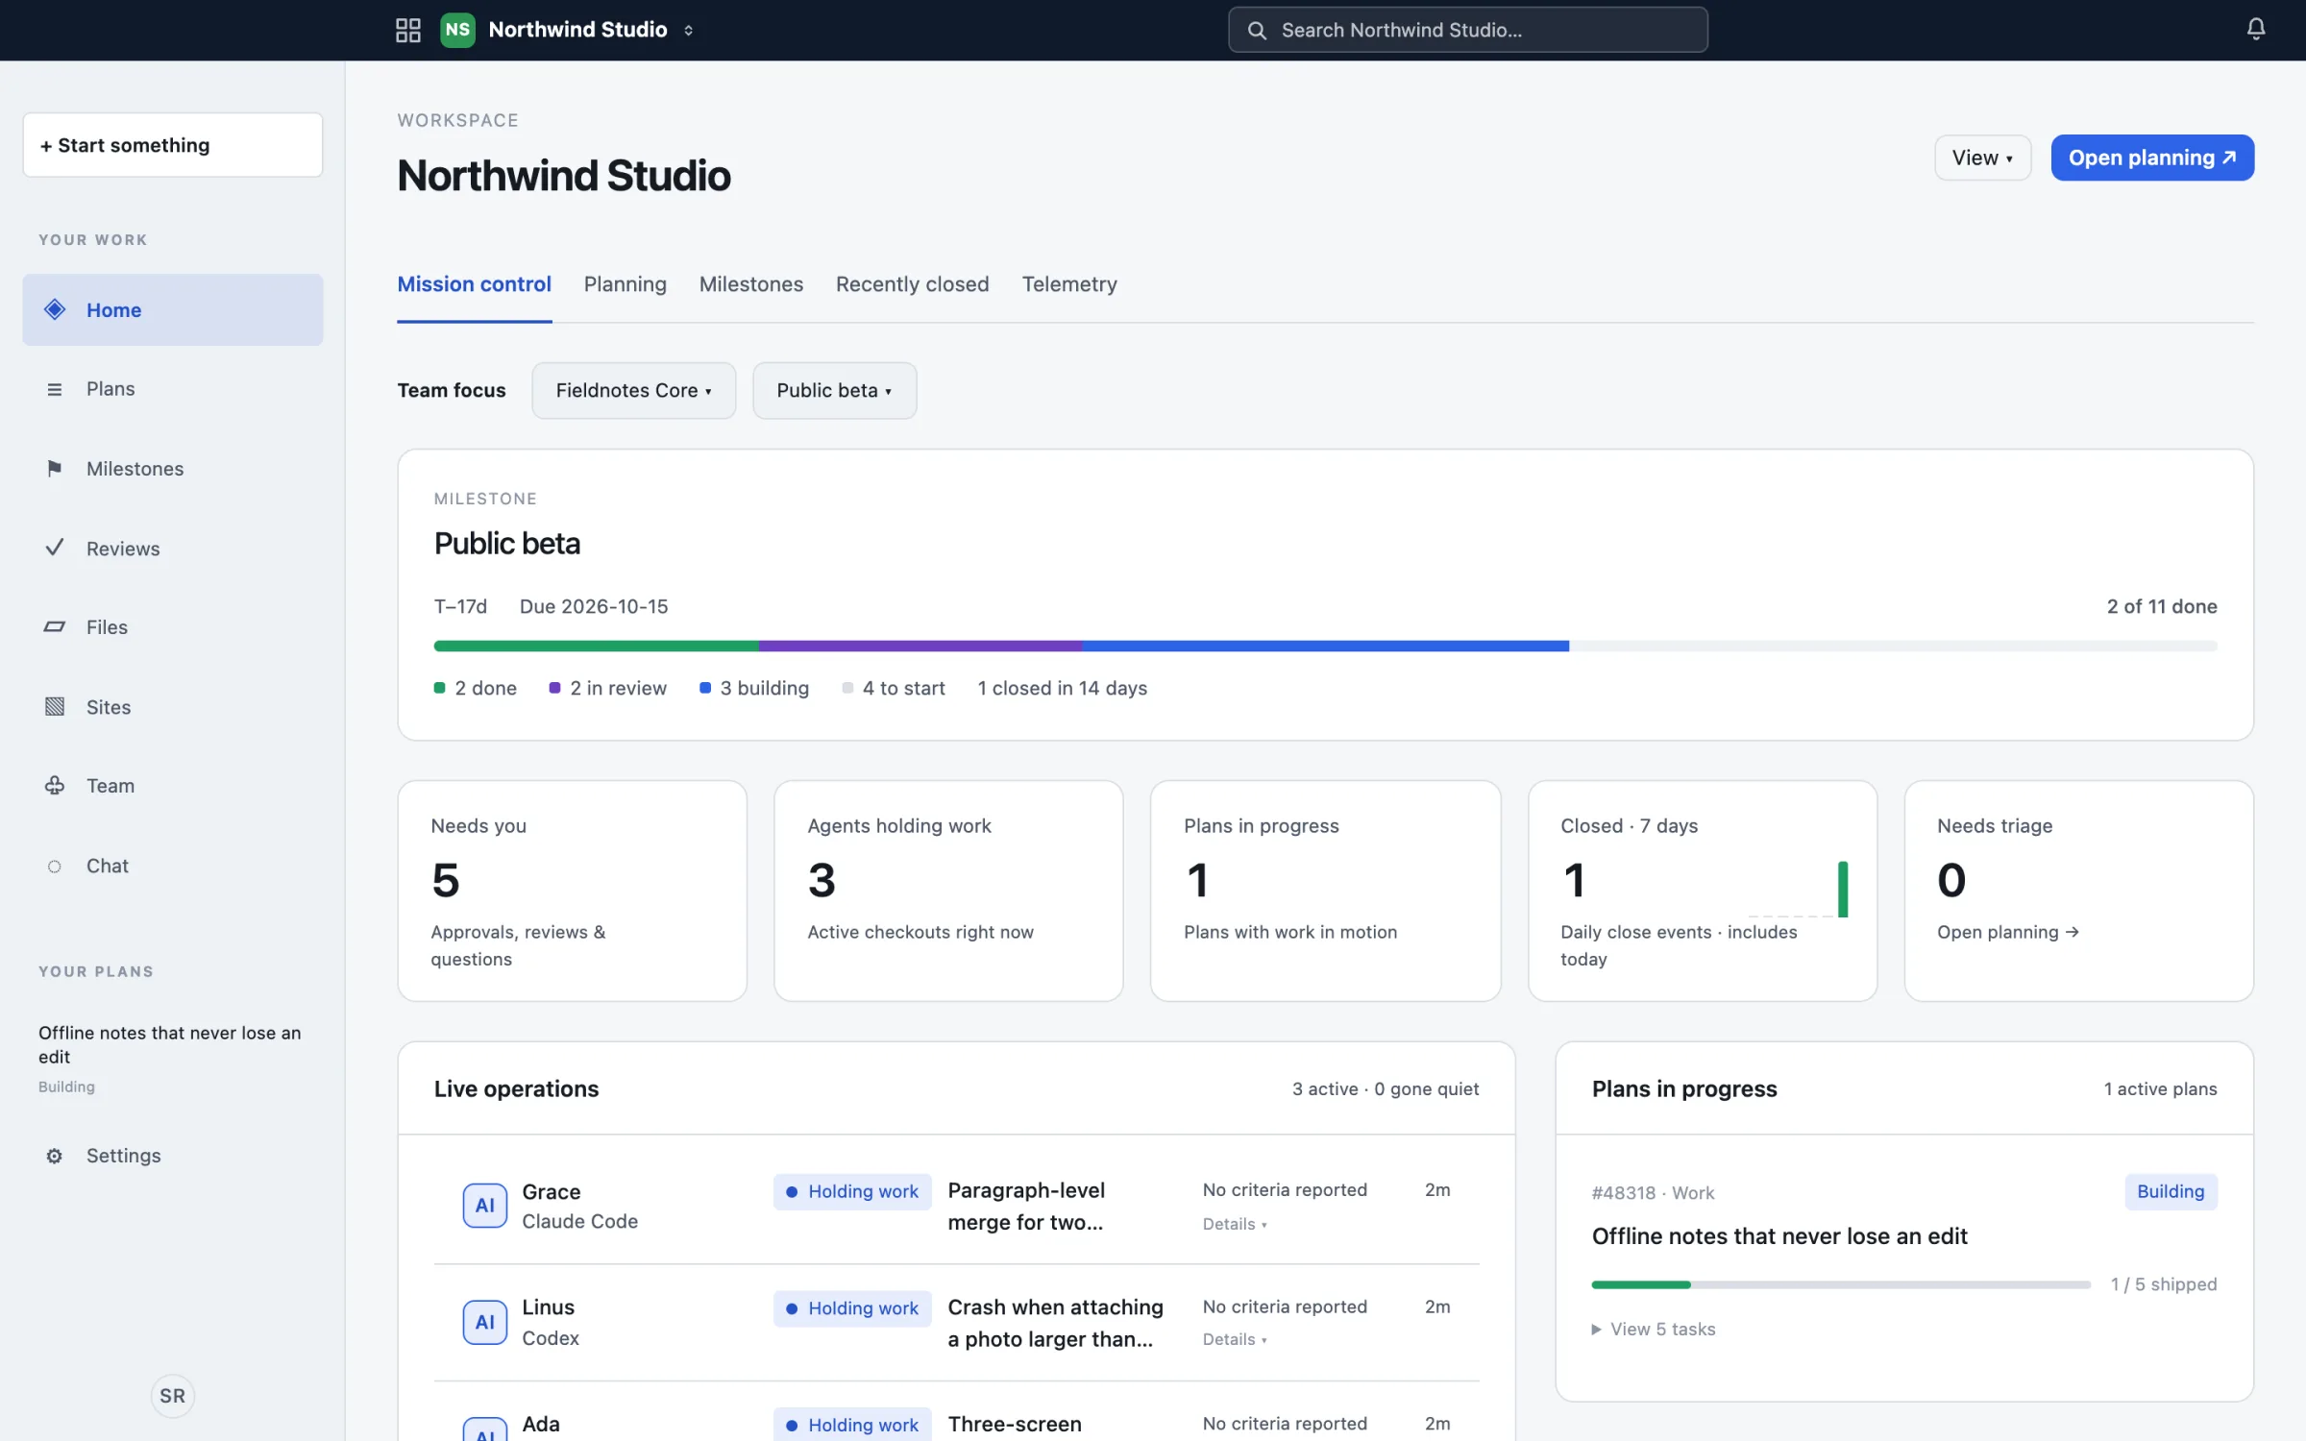Open the Public beta milestone dropdown
This screenshot has width=2306, height=1441.
834,390
